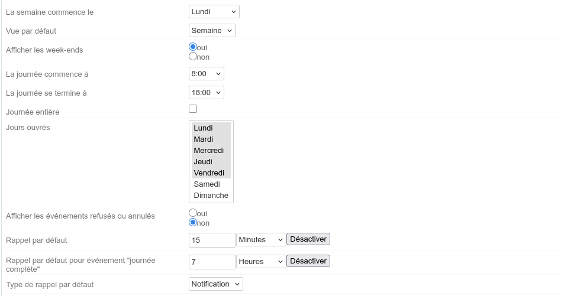Choose 'oui' for showing refused or cancelled events
This screenshot has height=296, width=561.
tap(193, 213)
